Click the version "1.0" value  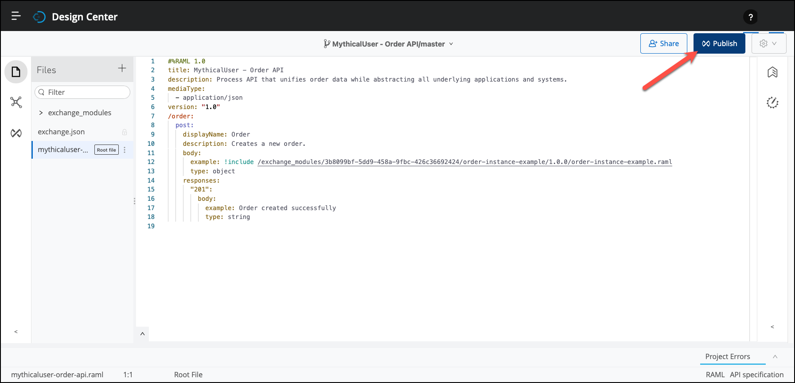click(210, 107)
